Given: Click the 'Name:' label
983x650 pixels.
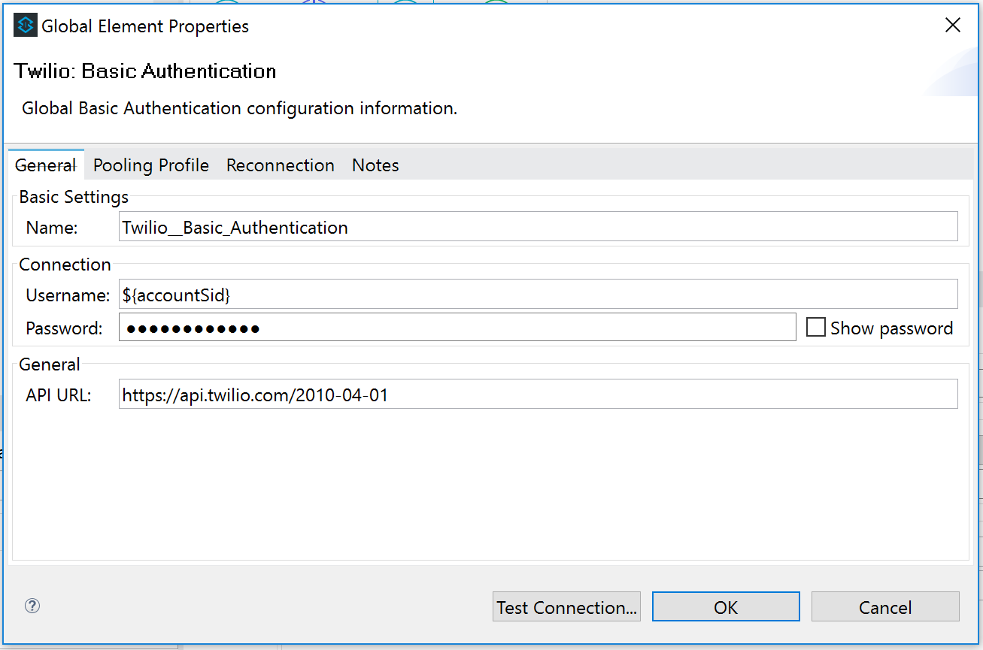Looking at the screenshot, I should coord(52,228).
